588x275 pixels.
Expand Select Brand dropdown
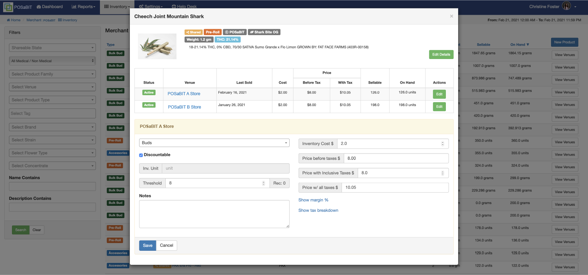(52, 127)
